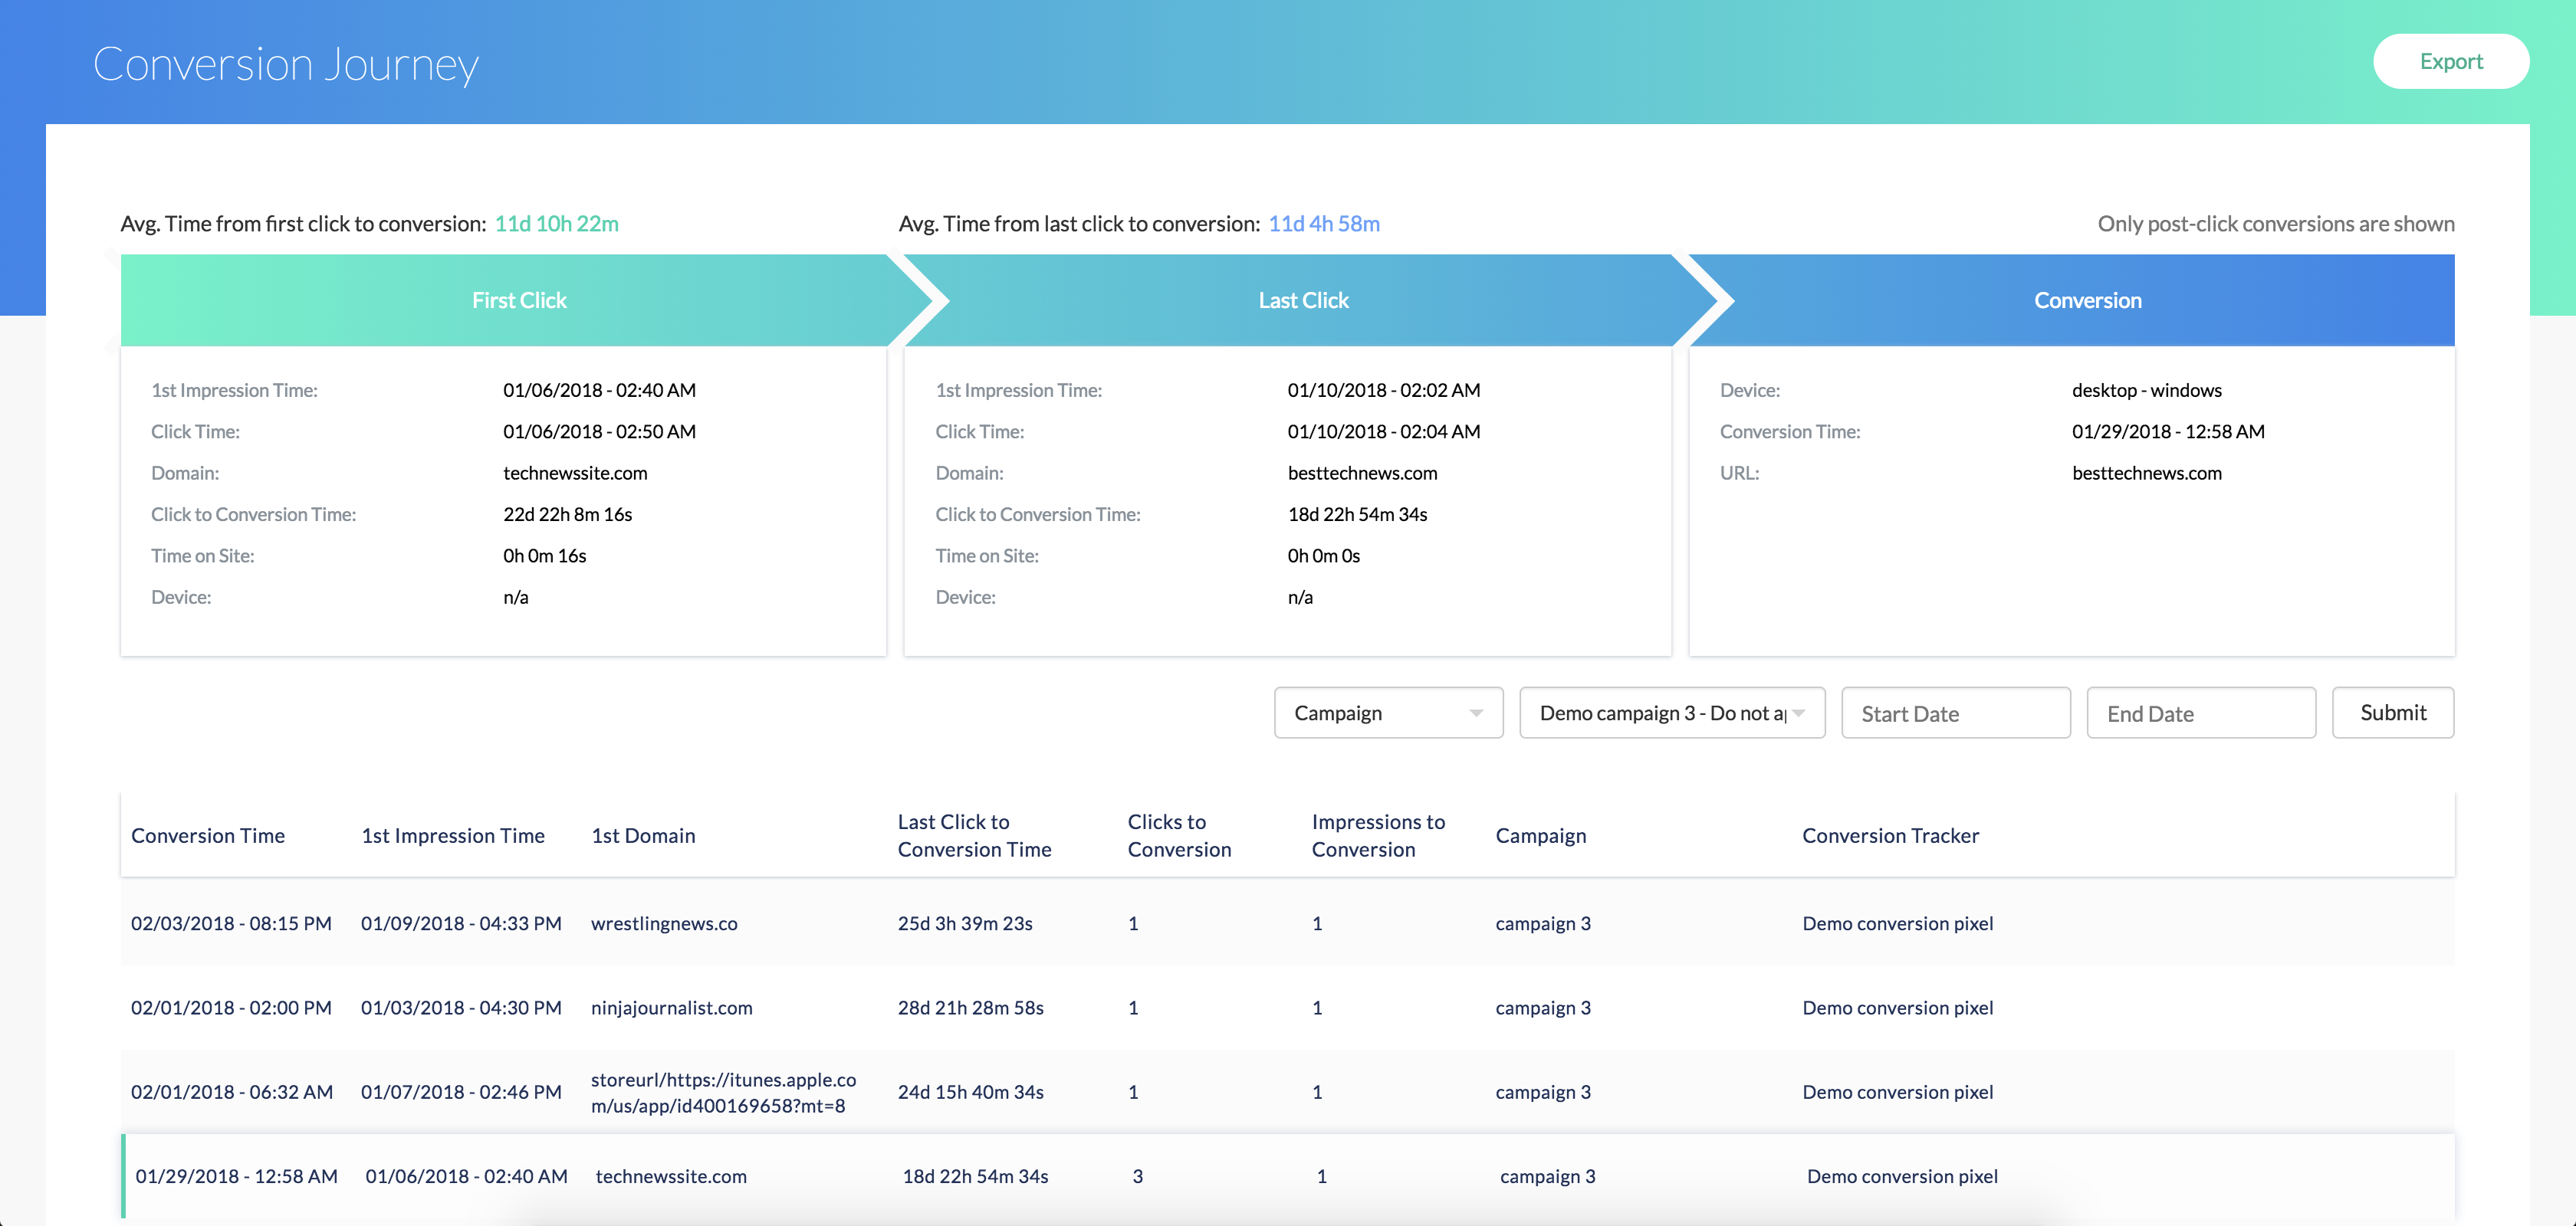
Task: Focus the End Date field
Action: 2200,713
